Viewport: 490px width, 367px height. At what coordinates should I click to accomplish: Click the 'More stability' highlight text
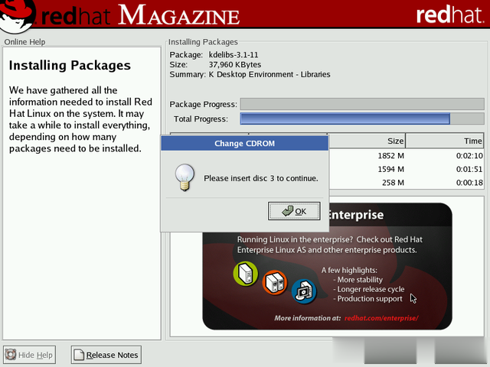pyautogui.click(x=360, y=280)
